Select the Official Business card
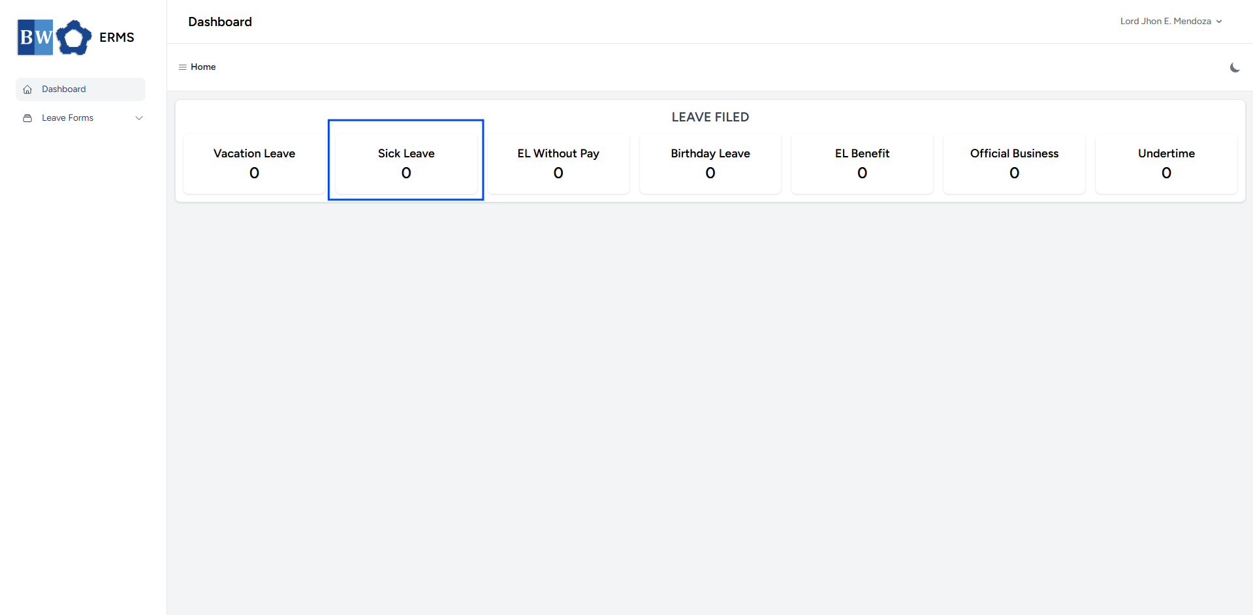Screen dimensions: 1253x615 pyautogui.click(x=1014, y=163)
